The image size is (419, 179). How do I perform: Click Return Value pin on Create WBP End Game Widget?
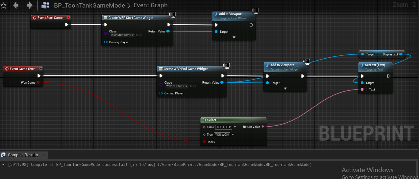(222, 83)
